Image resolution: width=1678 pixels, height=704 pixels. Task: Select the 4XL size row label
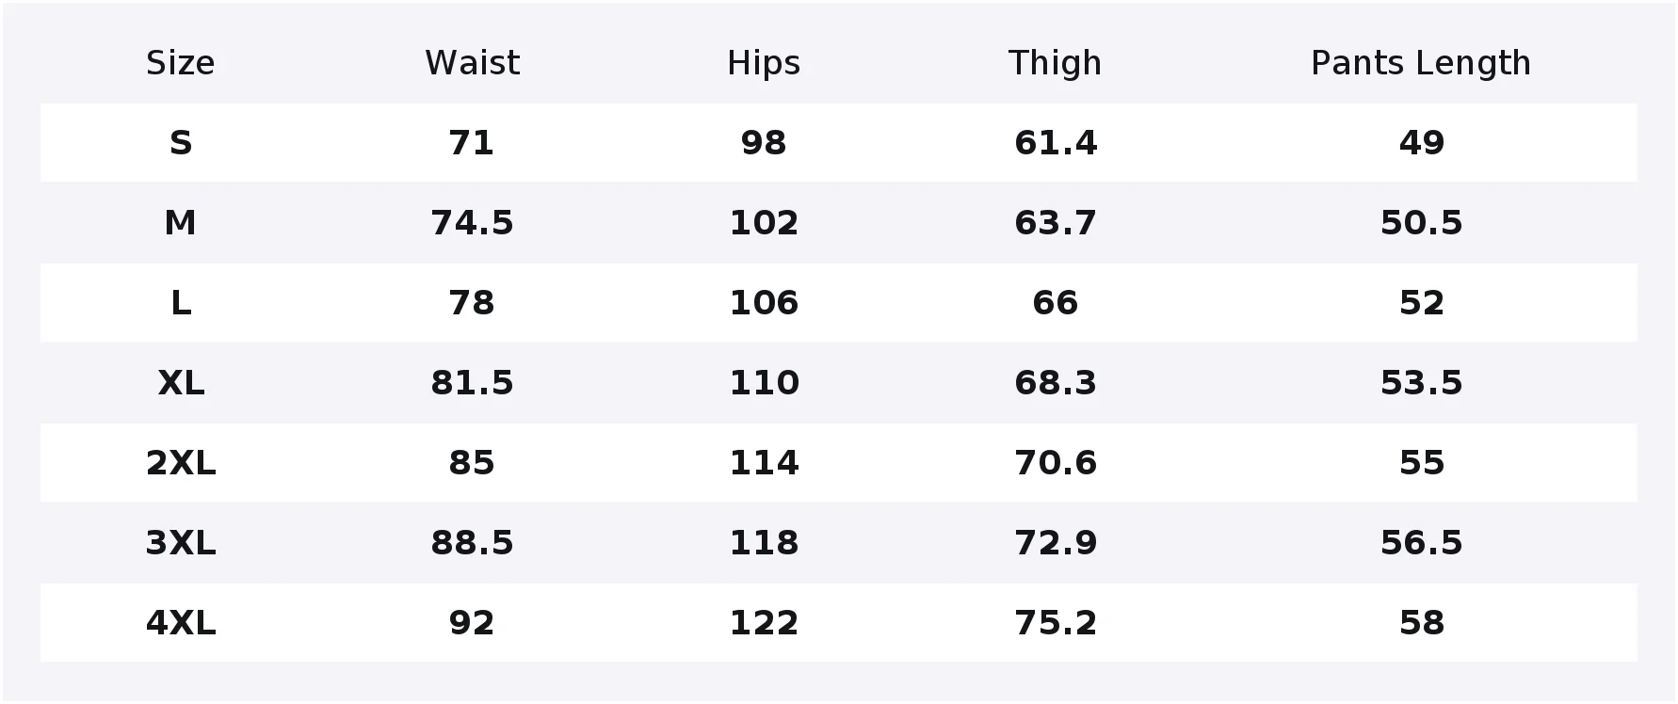180,623
